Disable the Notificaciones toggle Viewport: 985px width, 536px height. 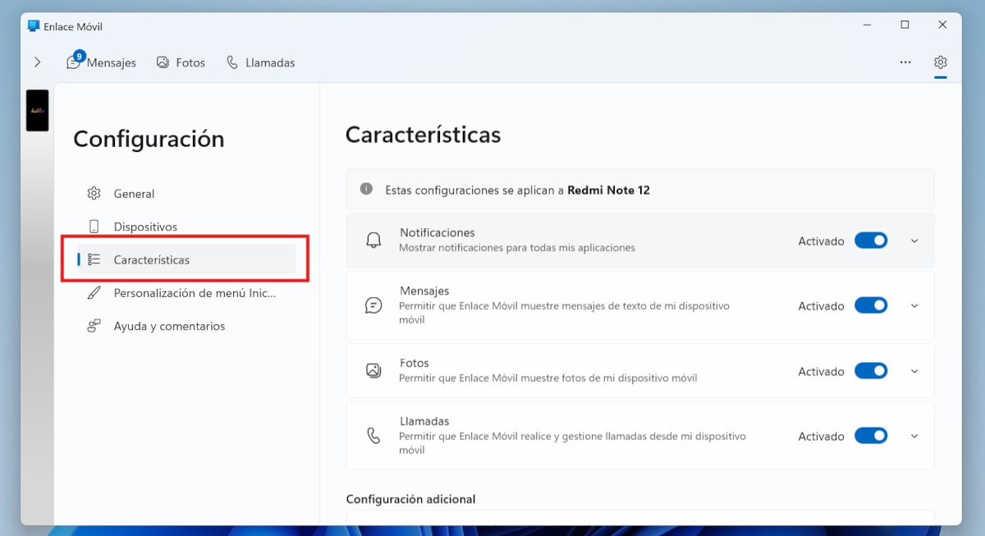click(871, 241)
